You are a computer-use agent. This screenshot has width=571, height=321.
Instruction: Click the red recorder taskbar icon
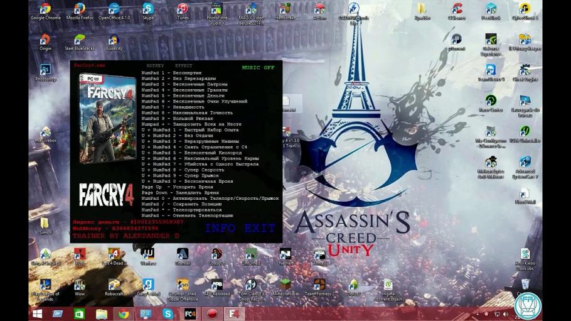[212, 313]
